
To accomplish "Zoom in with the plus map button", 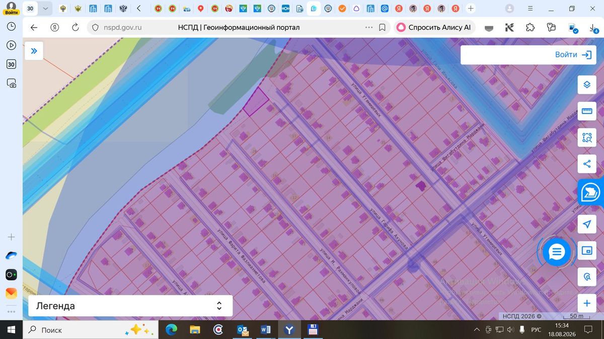I will (x=586, y=303).
